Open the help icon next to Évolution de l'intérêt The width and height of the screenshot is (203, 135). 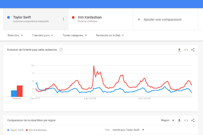(61, 50)
